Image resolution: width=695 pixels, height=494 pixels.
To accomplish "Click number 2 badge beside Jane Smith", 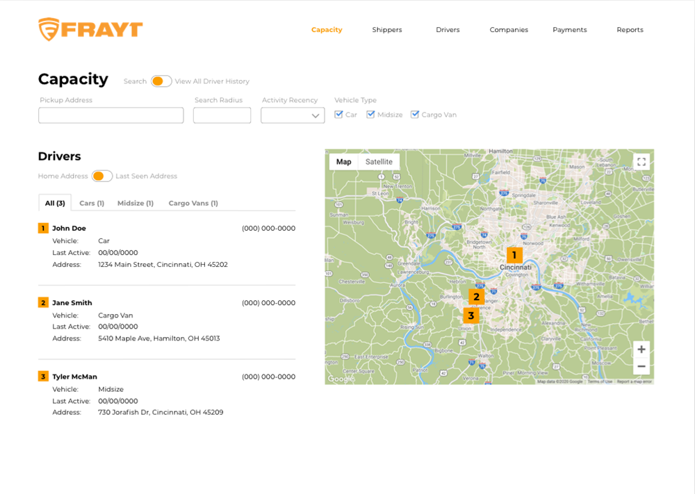I will point(43,303).
